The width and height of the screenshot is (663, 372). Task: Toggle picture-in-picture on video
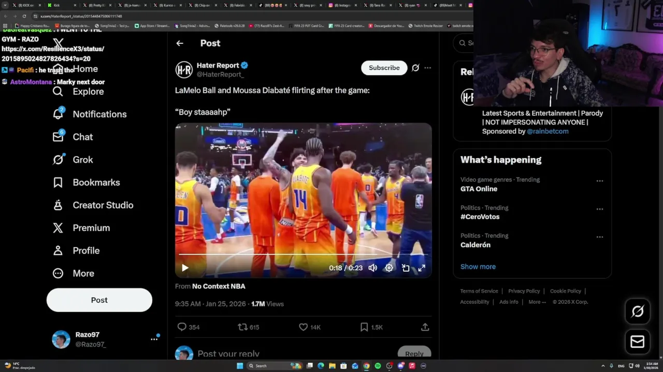point(406,268)
